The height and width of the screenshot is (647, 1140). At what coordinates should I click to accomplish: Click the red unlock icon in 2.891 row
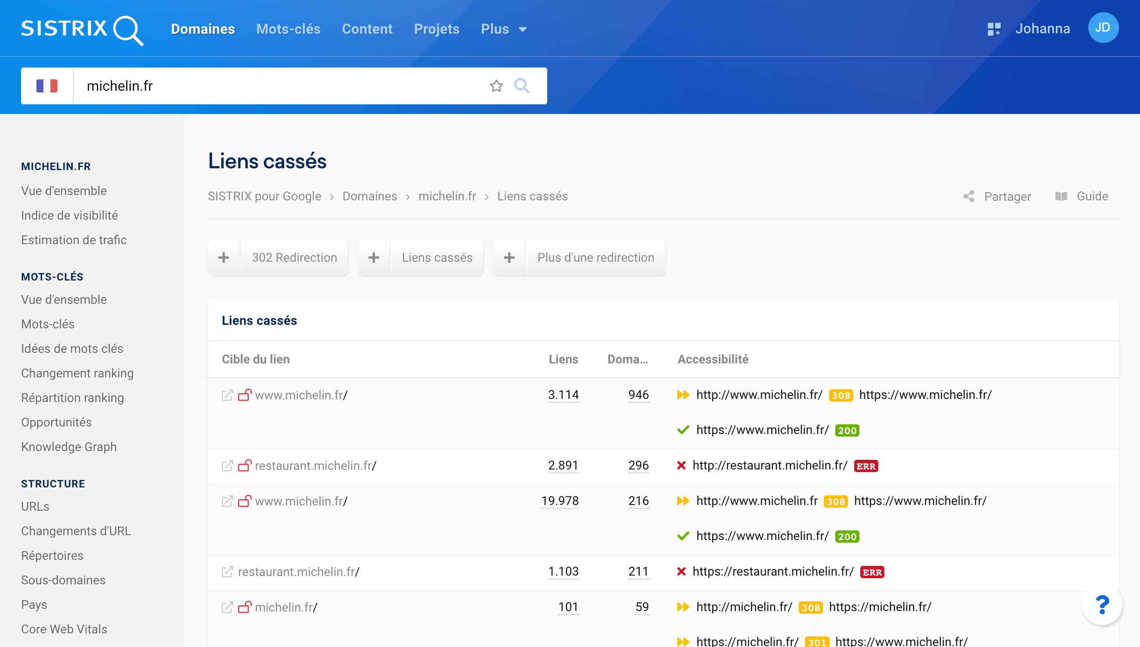[x=245, y=465]
